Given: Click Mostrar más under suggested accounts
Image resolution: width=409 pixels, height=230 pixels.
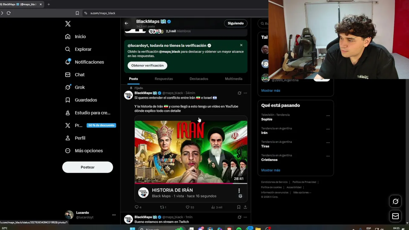Looking at the screenshot, I should tap(271, 90).
